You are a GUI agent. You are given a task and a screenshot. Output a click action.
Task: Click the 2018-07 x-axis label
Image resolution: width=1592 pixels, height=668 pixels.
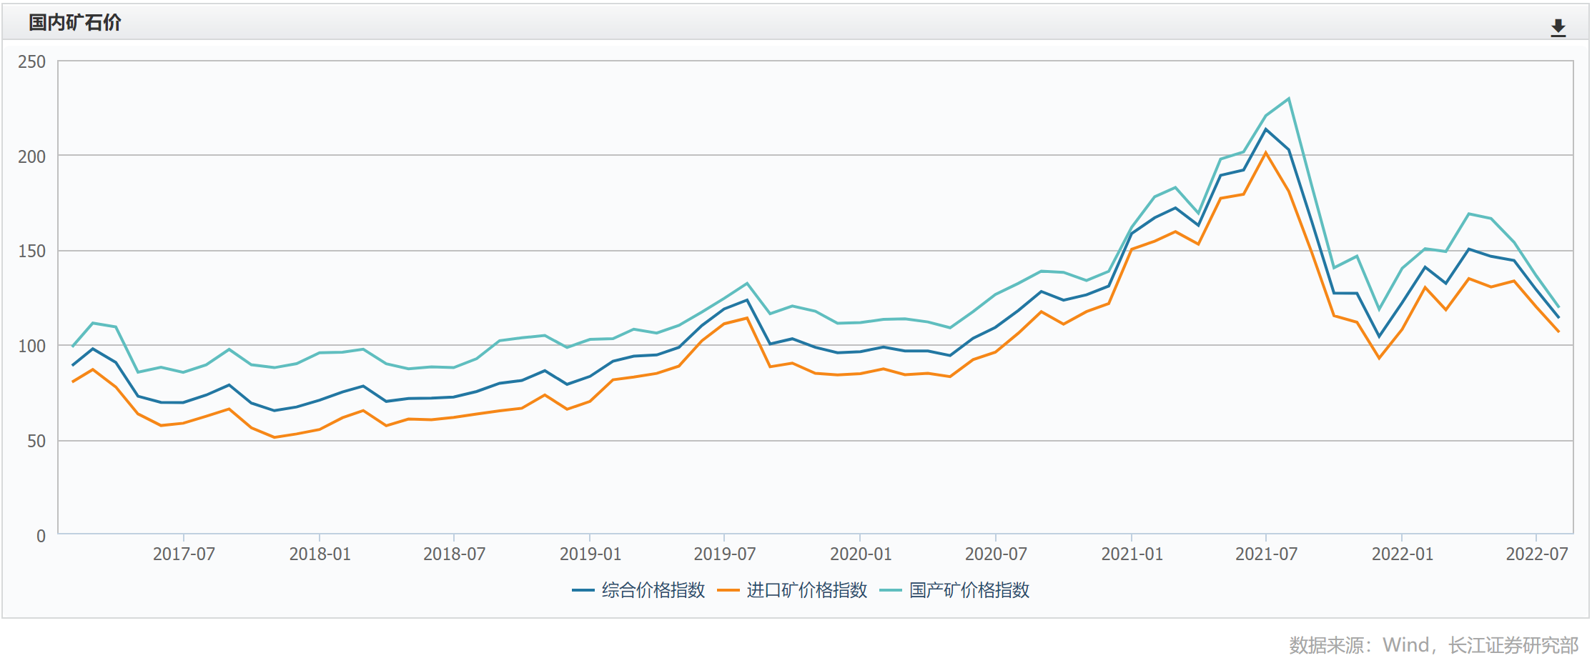pos(454,554)
